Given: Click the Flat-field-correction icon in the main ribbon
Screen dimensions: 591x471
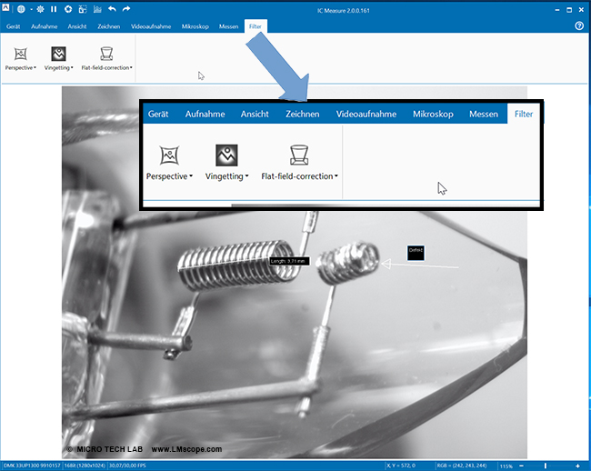Looking at the screenshot, I should 106,54.
